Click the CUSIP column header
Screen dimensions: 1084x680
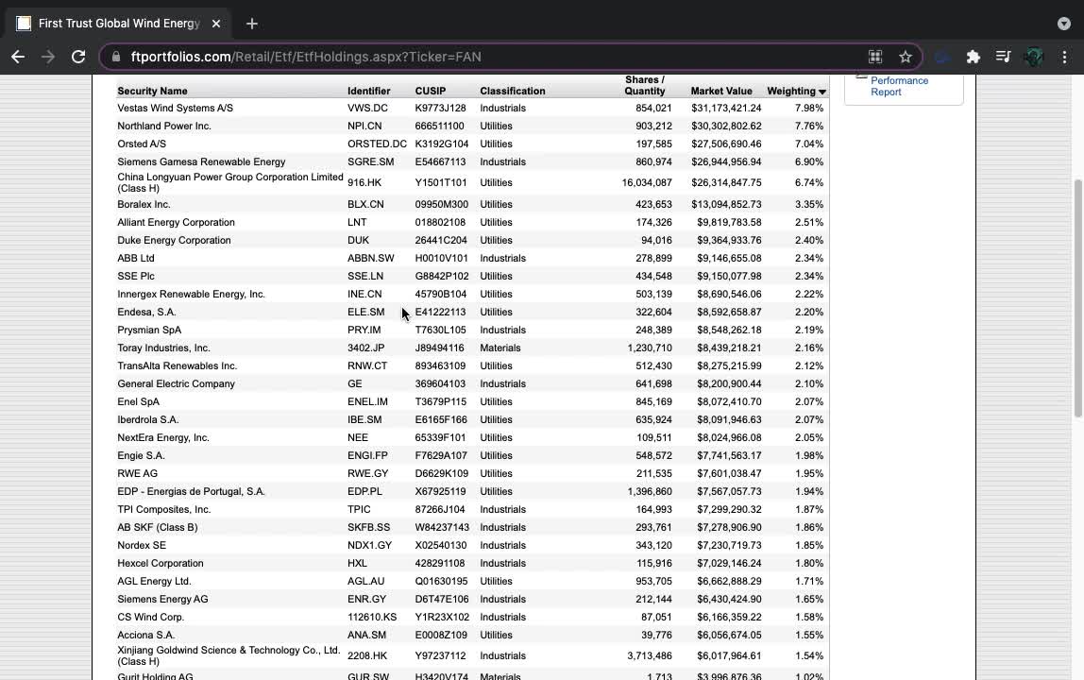[x=430, y=91]
